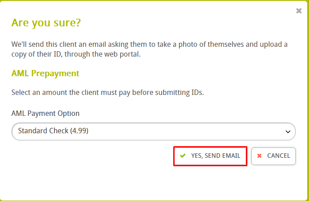Click the AML Prepayment section heading
309x201 pixels.
[x=45, y=73]
